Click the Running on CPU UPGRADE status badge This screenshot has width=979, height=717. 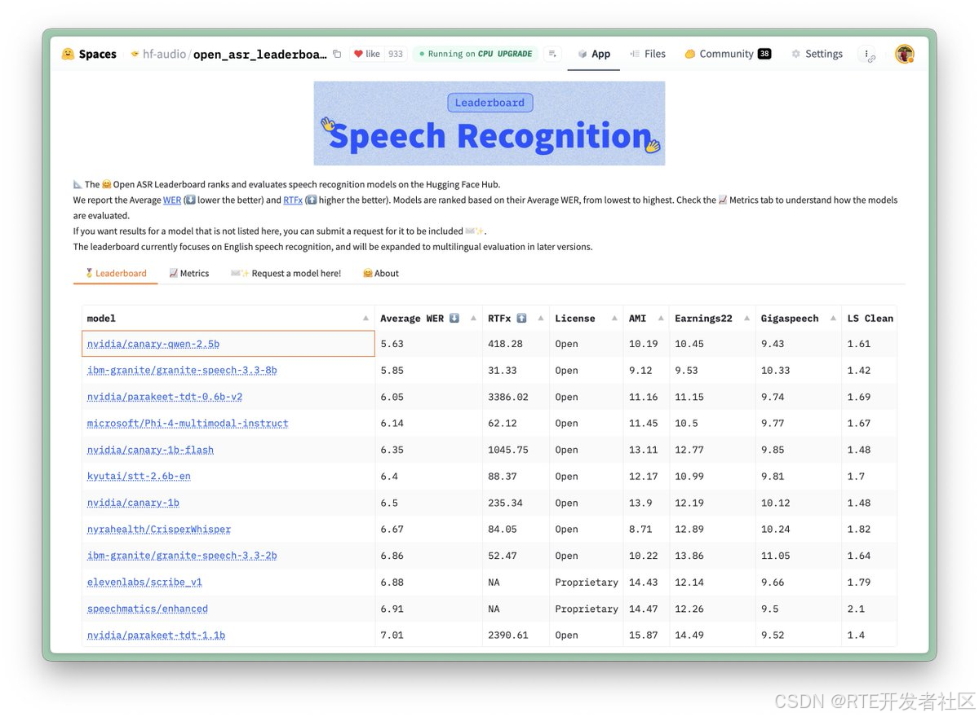tap(475, 54)
